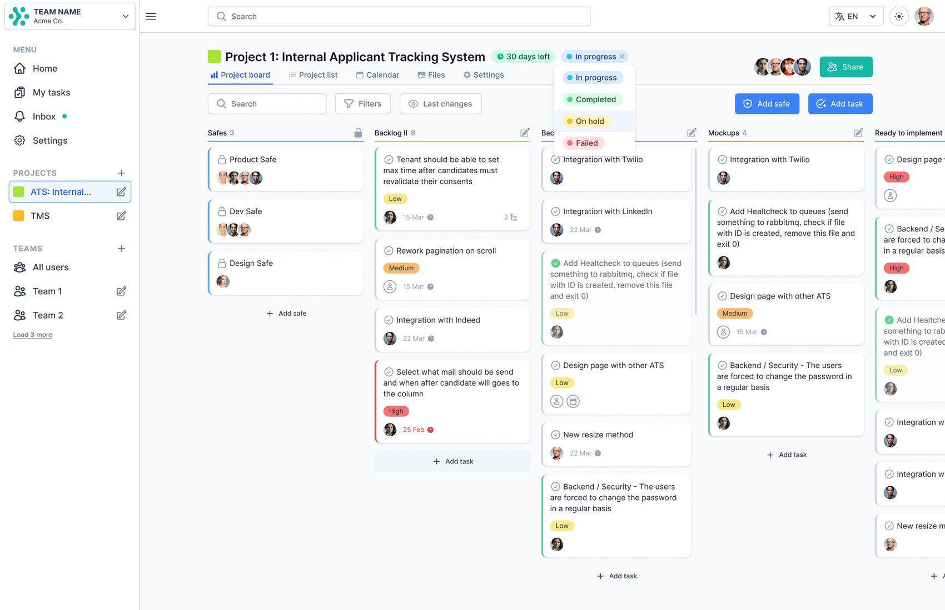Check off Mockups Integration with Twilio task
Viewport: 945px width, 610px height.
(722, 160)
